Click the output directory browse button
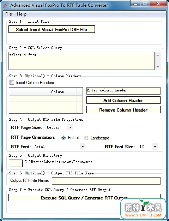The image size is (169, 221). (16, 163)
